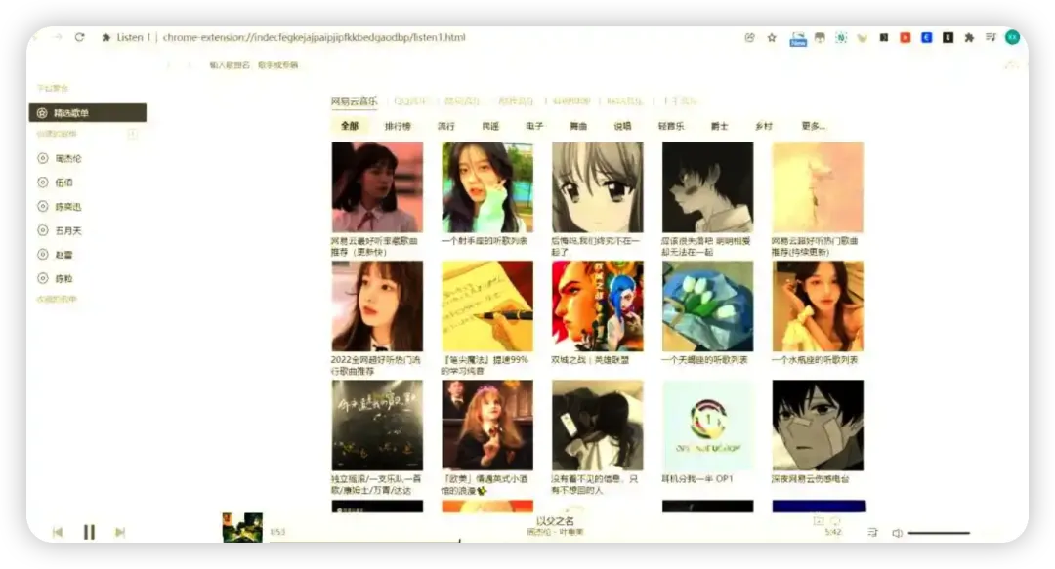Click the black N extension icon

pyautogui.click(x=883, y=38)
